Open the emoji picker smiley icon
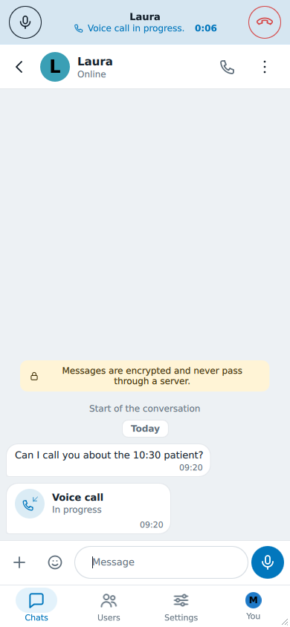Screen dimensions: 290x627 55,562
